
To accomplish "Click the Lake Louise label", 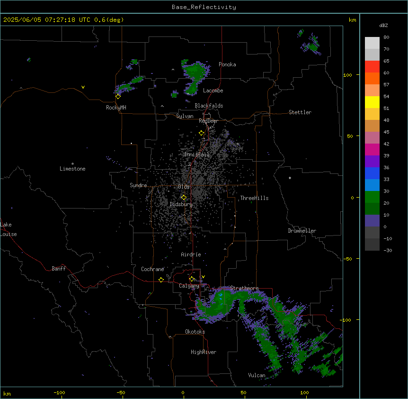I will (9, 229).
